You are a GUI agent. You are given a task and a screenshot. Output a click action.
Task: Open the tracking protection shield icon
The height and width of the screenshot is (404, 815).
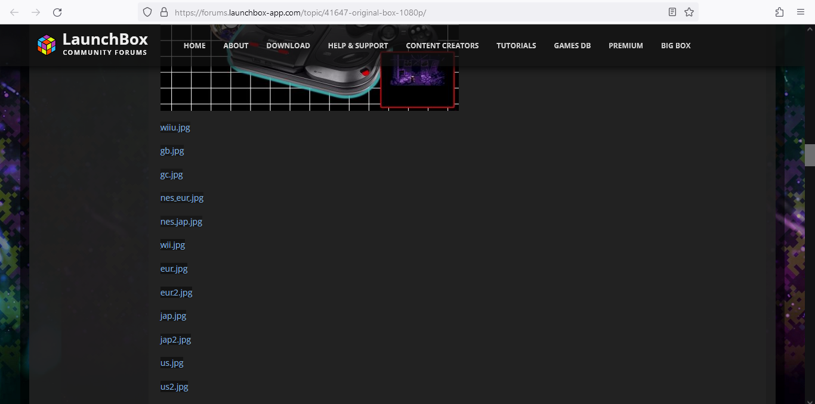(x=147, y=12)
